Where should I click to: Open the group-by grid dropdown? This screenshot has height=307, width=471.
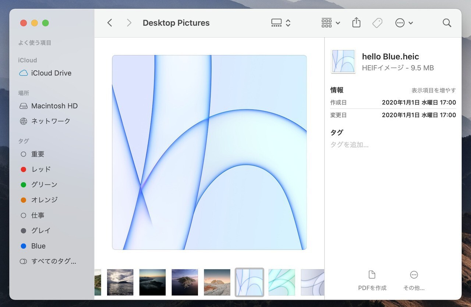[330, 23]
